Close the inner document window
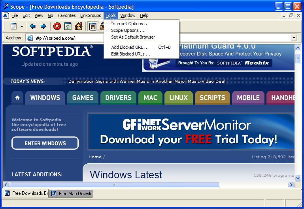 click(298, 16)
